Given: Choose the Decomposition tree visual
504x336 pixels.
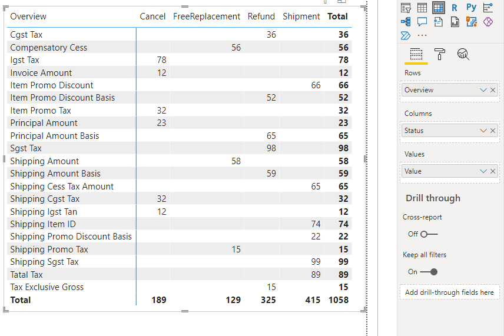Looking at the screenshot, I should point(406,22).
